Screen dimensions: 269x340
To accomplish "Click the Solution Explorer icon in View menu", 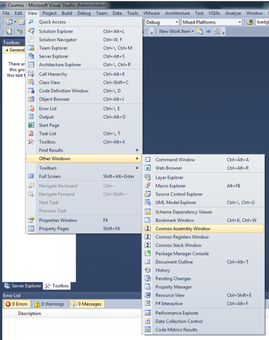I will coord(31,31).
